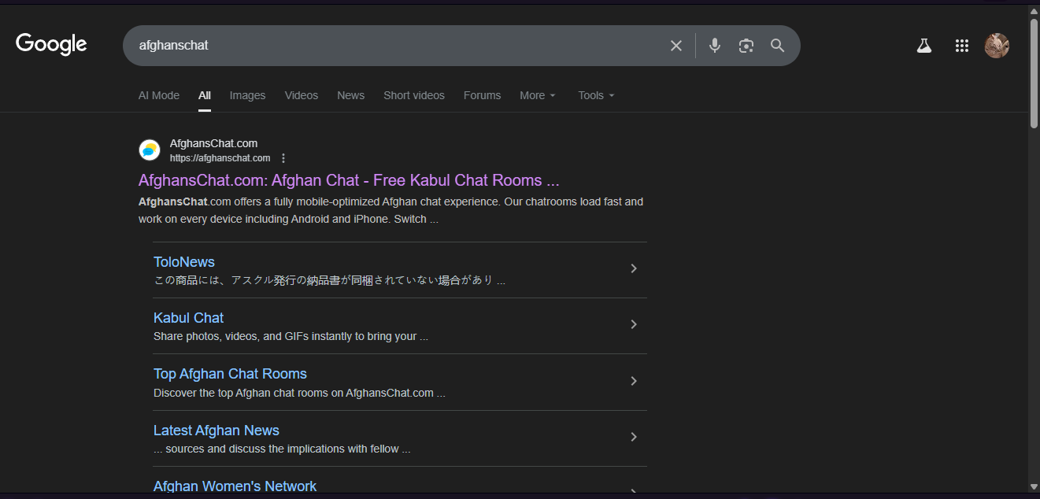Screen dimensions: 1040x499
Task: Open the Google account profile avatar
Action: [997, 46]
